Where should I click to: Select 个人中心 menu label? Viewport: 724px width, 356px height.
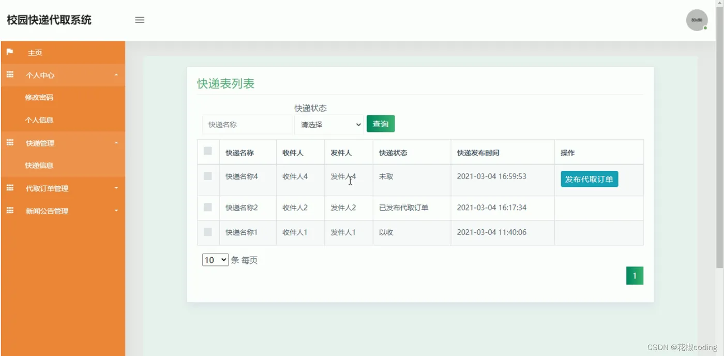pos(40,75)
